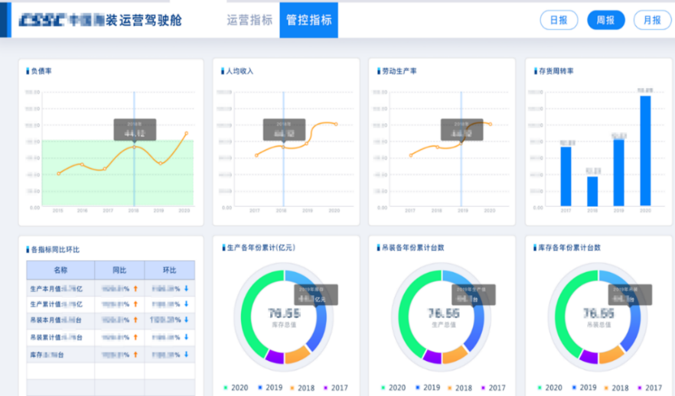Select the 周报 weekly report button

click(606, 20)
